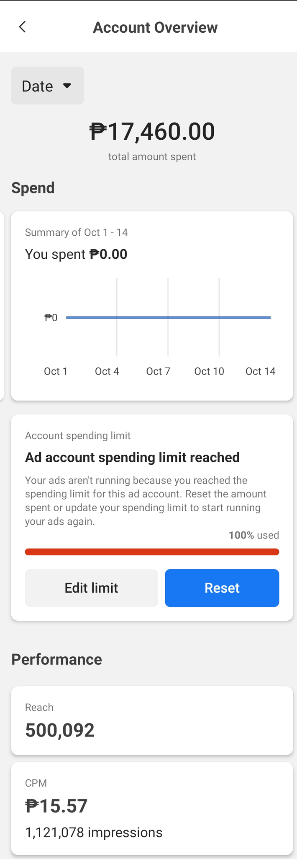Click the caret arrow beside Date
The image size is (297, 859).
[x=67, y=86]
